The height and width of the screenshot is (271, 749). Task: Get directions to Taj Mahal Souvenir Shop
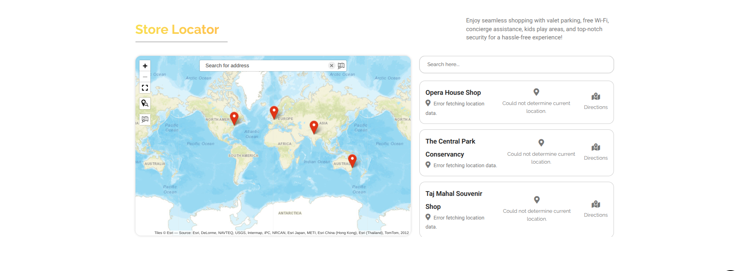595,209
